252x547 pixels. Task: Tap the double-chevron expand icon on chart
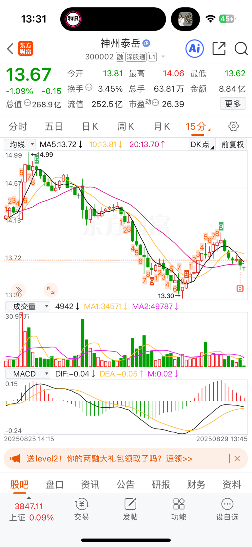coord(18,290)
